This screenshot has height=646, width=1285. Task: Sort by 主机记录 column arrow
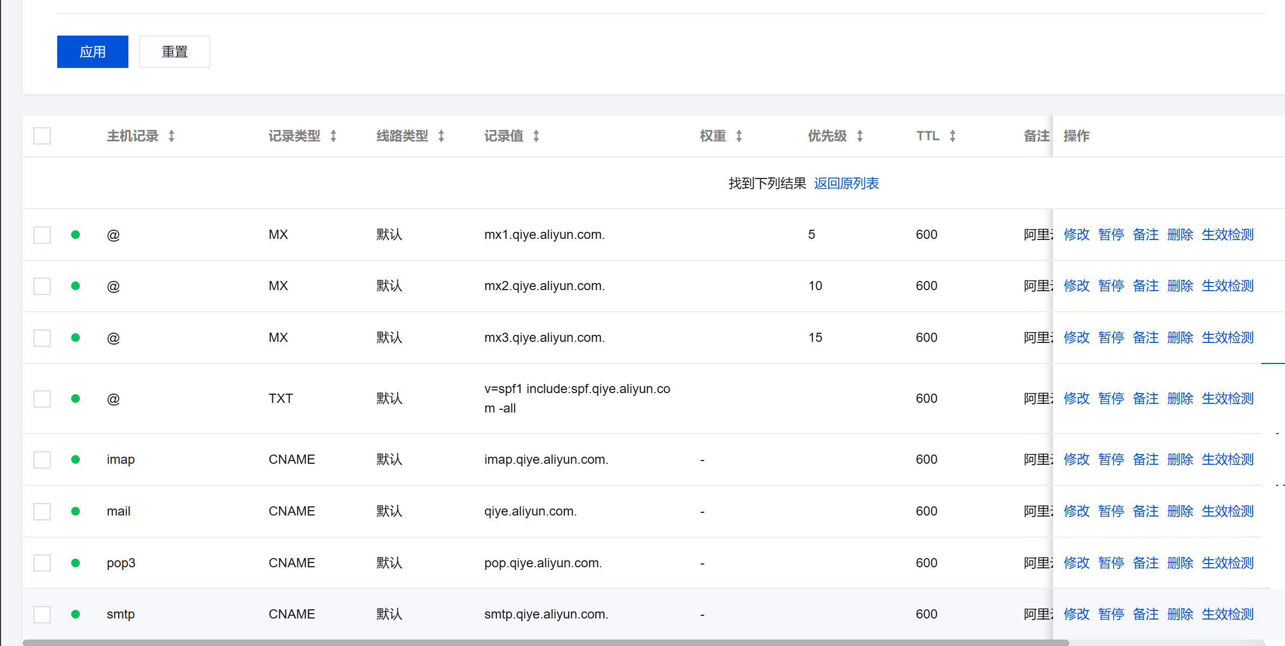[172, 136]
